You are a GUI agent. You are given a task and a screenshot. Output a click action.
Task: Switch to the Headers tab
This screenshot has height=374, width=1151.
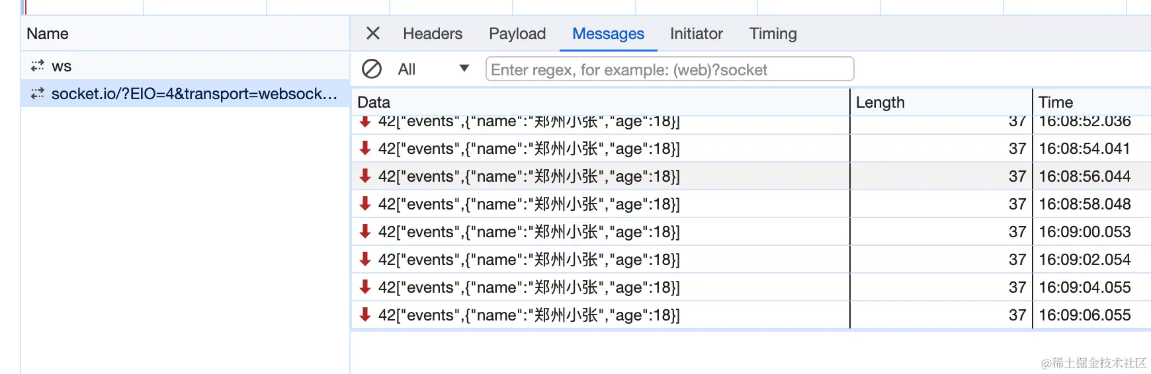click(433, 34)
